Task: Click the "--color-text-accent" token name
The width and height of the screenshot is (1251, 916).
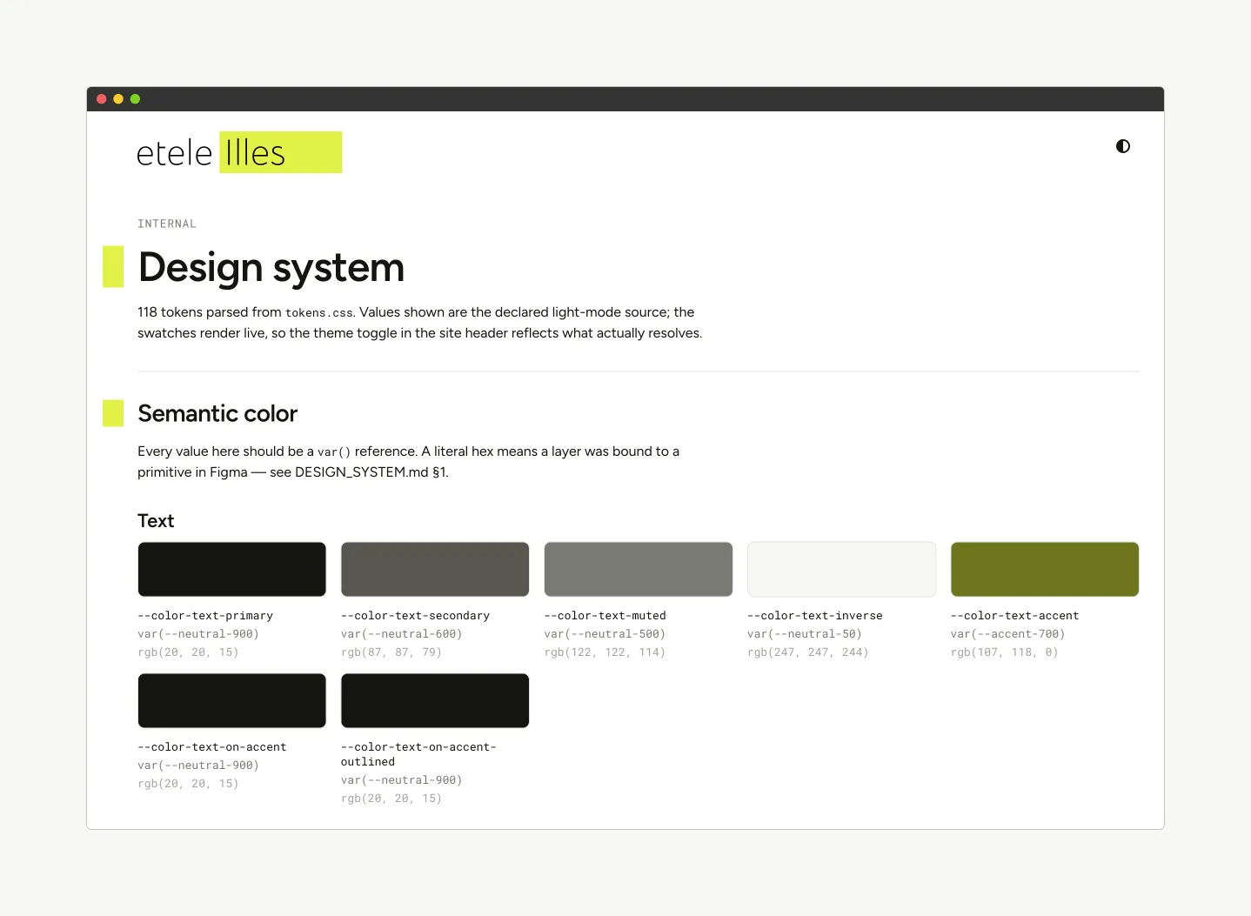Action: click(1014, 616)
